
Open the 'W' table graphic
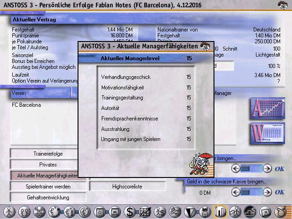click(267, 134)
